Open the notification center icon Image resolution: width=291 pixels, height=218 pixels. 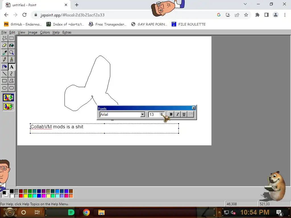(279, 213)
